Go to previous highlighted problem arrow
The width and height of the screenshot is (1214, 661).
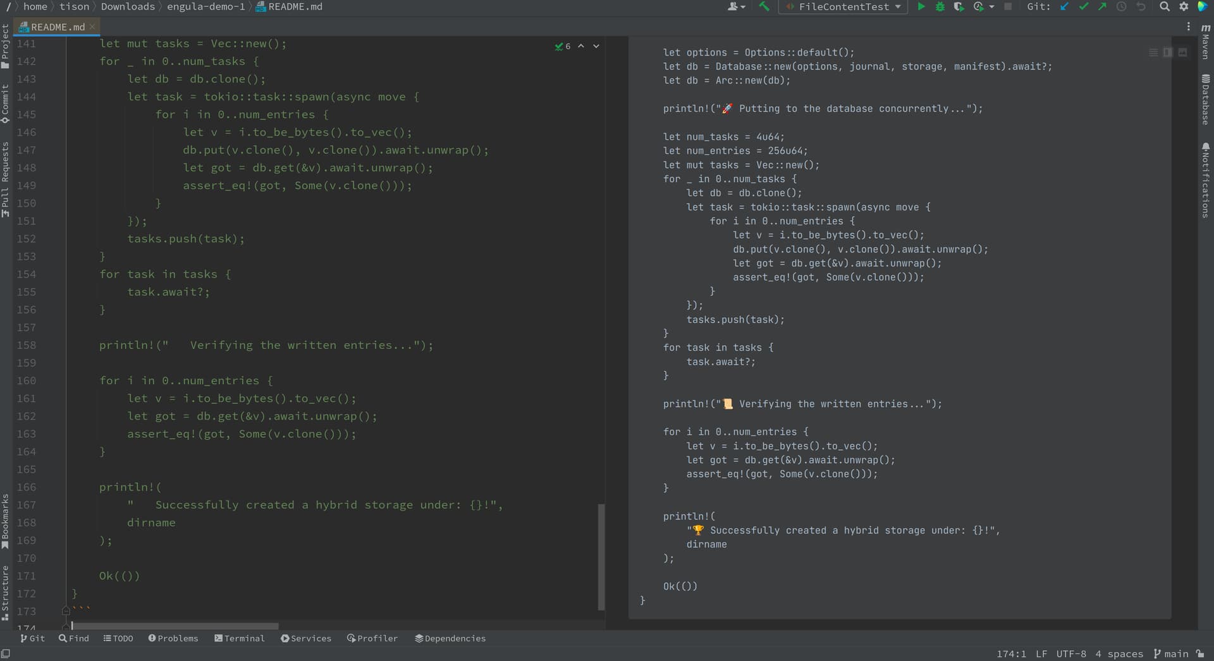tap(581, 46)
